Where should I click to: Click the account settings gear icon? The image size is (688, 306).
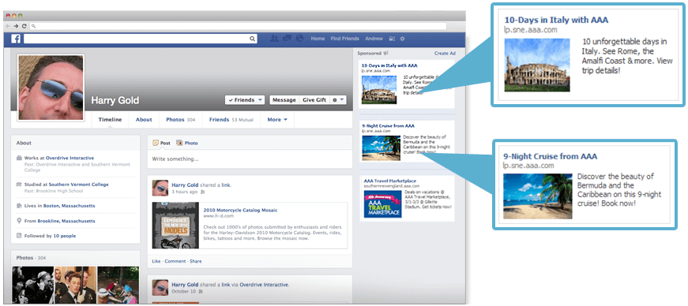pos(402,39)
